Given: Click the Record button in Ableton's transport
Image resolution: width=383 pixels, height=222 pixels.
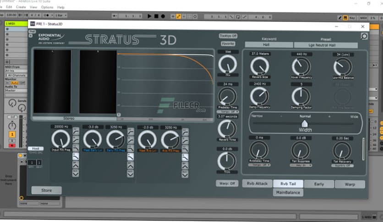Looking at the screenshot, I should point(163,16).
